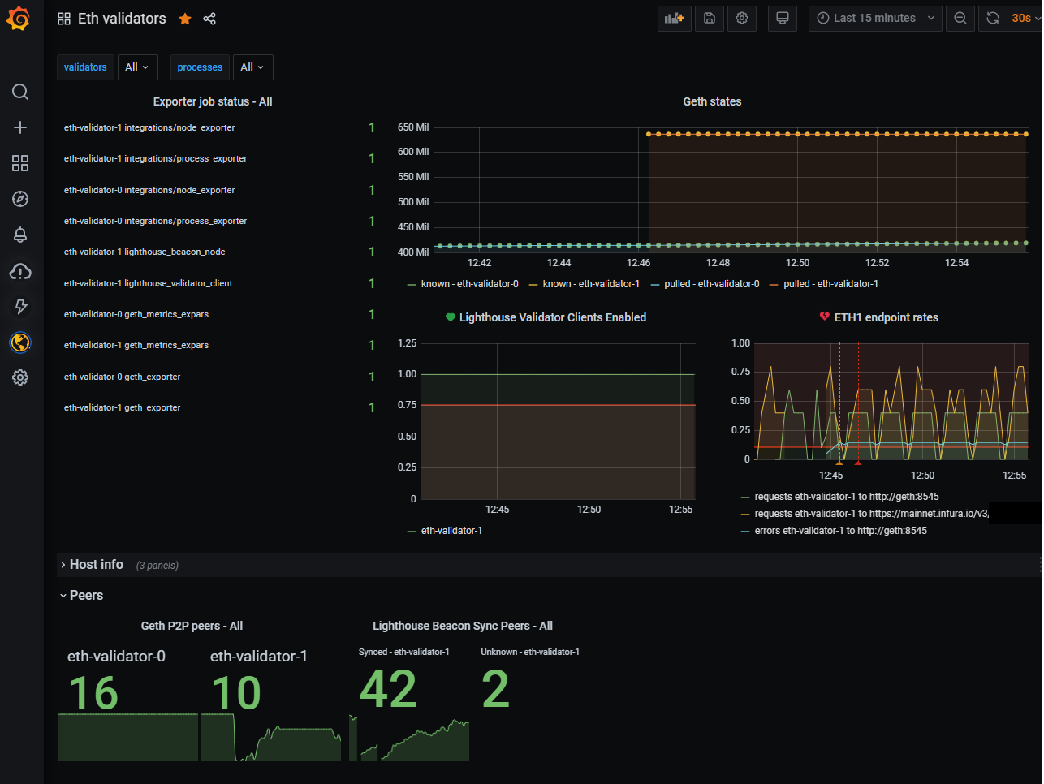The width and height of the screenshot is (1044, 784).
Task: Cycle view mode with the monitor icon
Action: pyautogui.click(x=783, y=19)
